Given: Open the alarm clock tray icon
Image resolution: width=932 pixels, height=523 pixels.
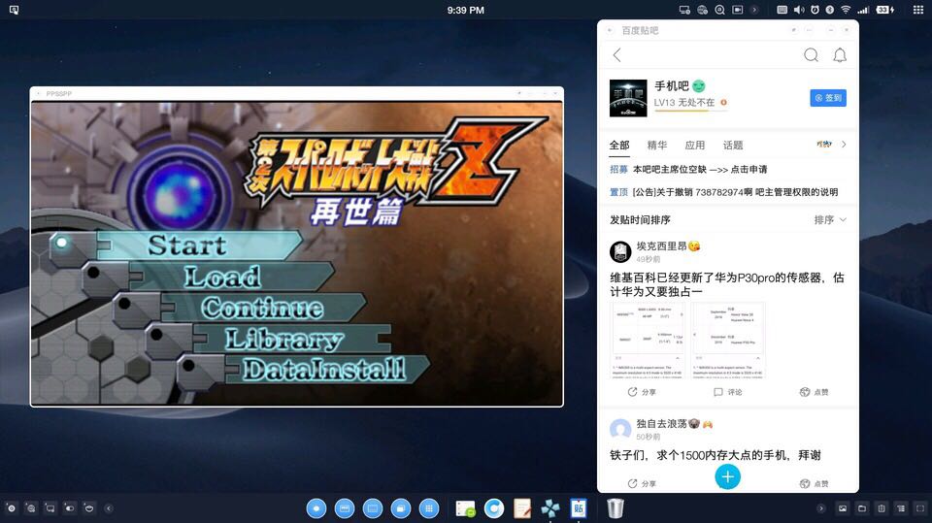Looking at the screenshot, I should coord(815,10).
